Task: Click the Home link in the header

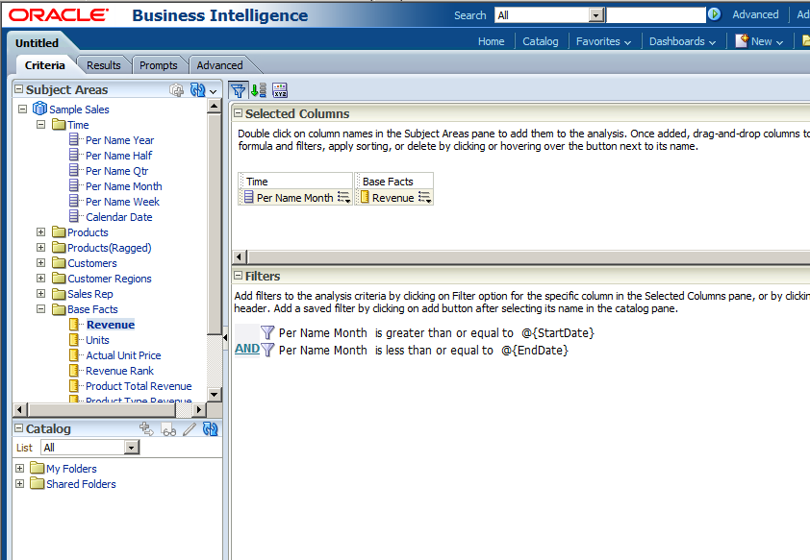Action: (x=491, y=41)
